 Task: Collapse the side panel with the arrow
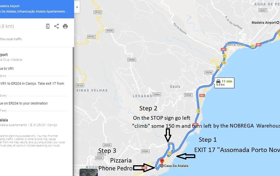77,7
